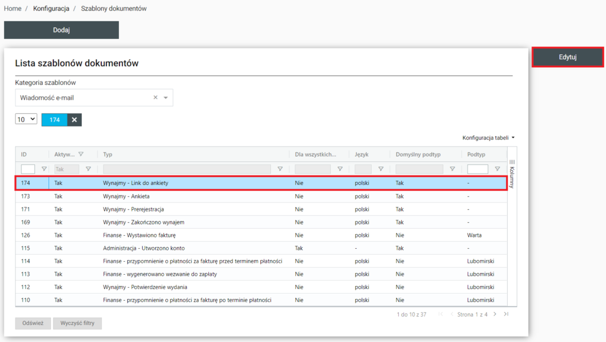Go to the next page arrow
This screenshot has height=342, width=606.
495,314
